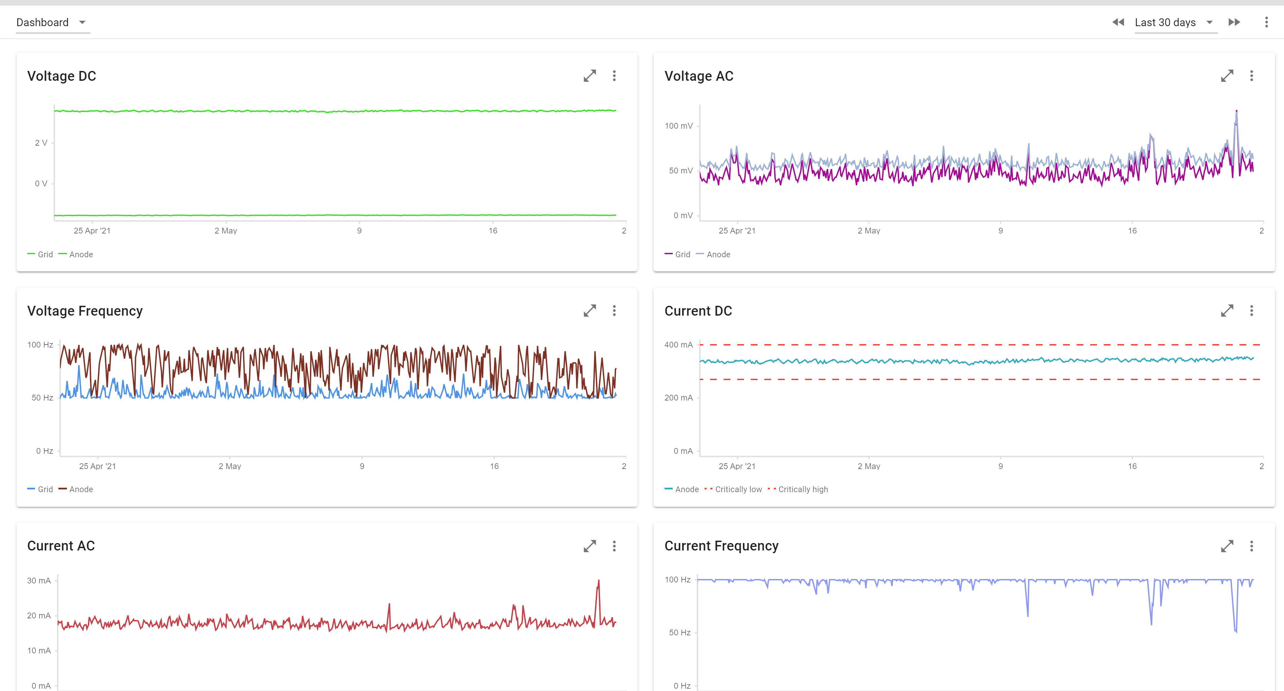
Task: Expand the Voltage AC panel to fullscreen
Action: point(1227,76)
